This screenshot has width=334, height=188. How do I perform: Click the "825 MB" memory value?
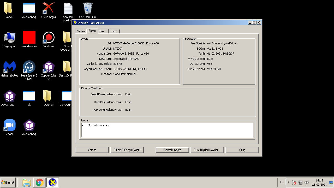(118, 64)
